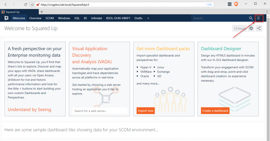Open the Infinidat tab

coord(97,18)
